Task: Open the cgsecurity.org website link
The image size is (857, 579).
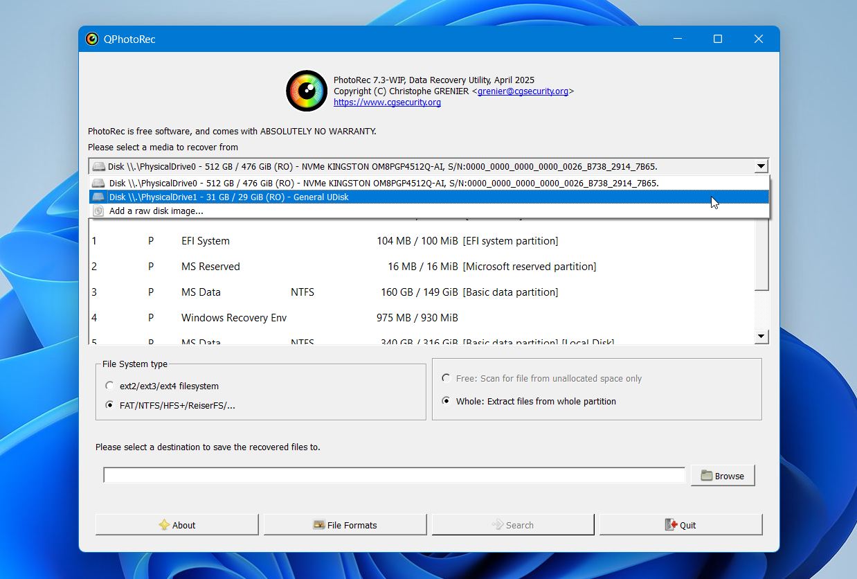Action: click(x=387, y=103)
